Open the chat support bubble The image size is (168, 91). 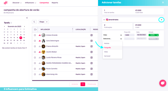point(163,83)
